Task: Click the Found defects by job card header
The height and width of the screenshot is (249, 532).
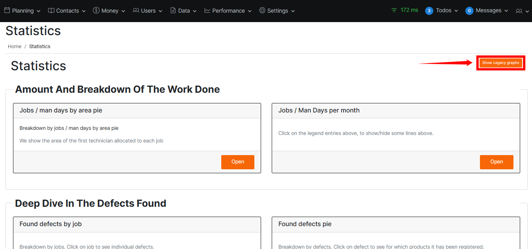Action: pyautogui.click(x=137, y=224)
